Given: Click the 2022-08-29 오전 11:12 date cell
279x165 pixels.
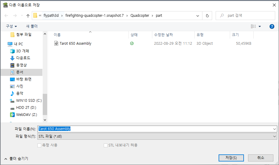Looking at the screenshot, I should pyautogui.click(x=173, y=44).
